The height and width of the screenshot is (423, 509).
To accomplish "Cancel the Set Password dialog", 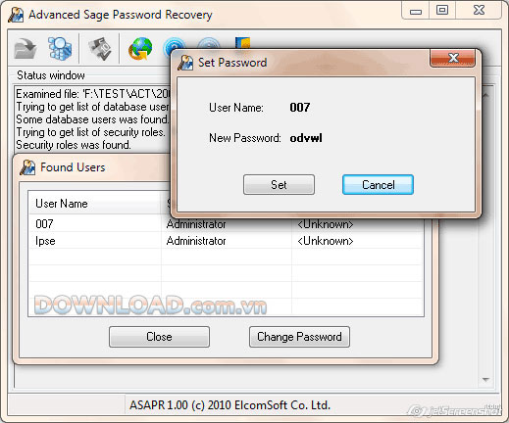I will 378,185.
